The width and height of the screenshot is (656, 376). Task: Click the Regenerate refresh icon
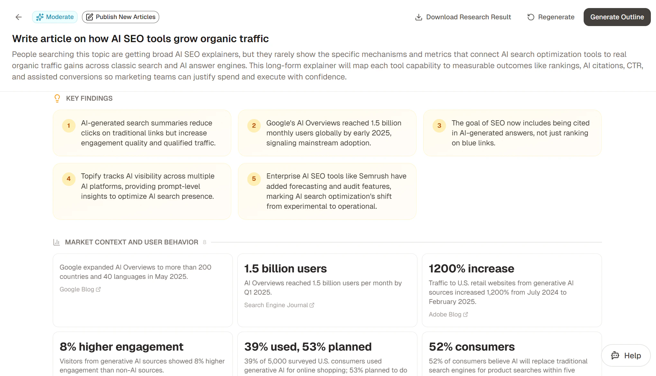coord(531,17)
